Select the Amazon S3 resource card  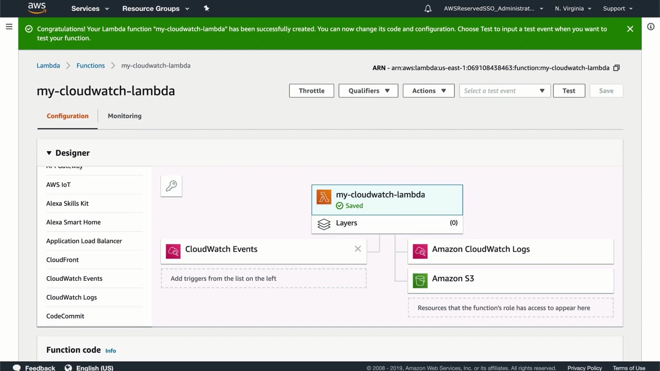pos(511,280)
